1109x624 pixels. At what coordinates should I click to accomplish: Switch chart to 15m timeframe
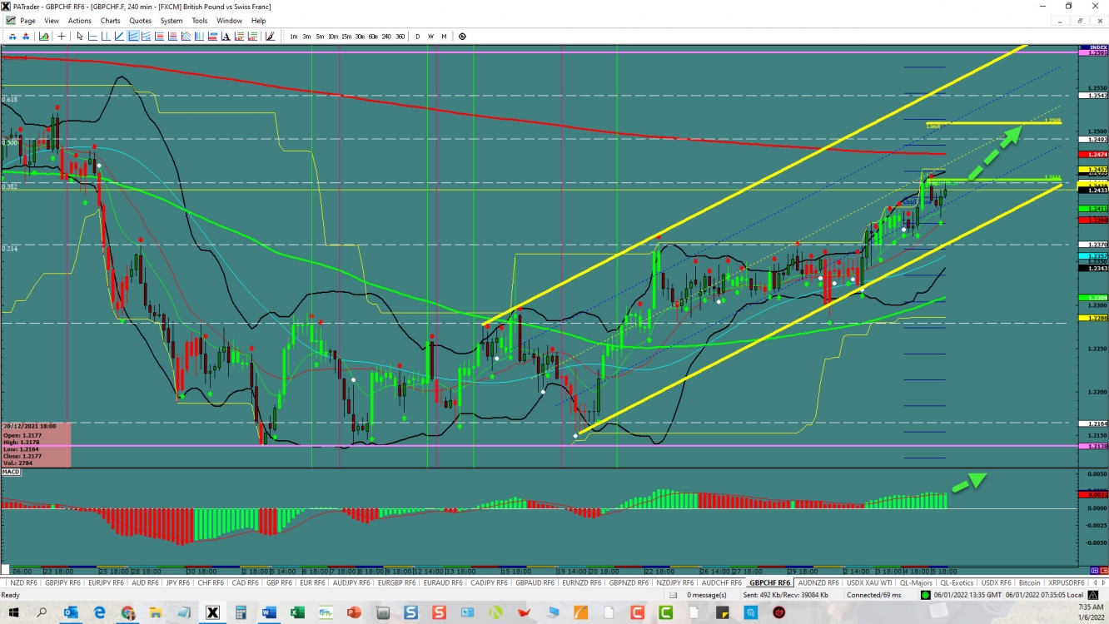pyautogui.click(x=346, y=37)
